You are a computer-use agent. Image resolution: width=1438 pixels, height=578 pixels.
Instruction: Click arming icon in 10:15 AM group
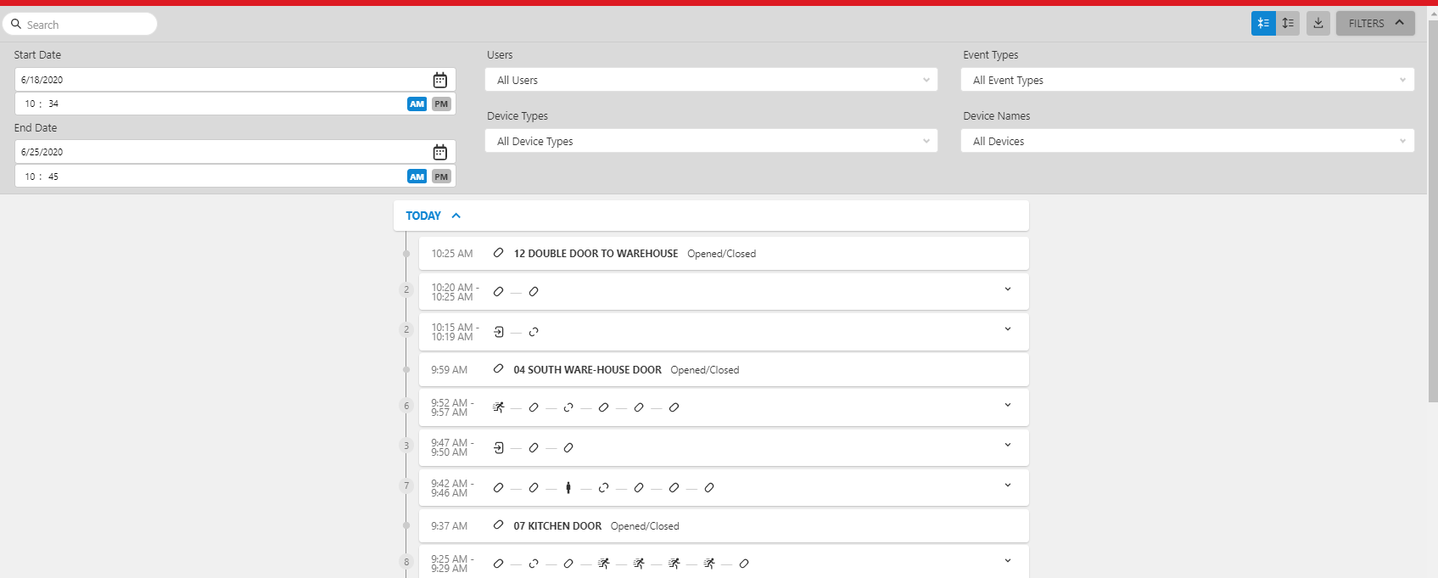(499, 332)
